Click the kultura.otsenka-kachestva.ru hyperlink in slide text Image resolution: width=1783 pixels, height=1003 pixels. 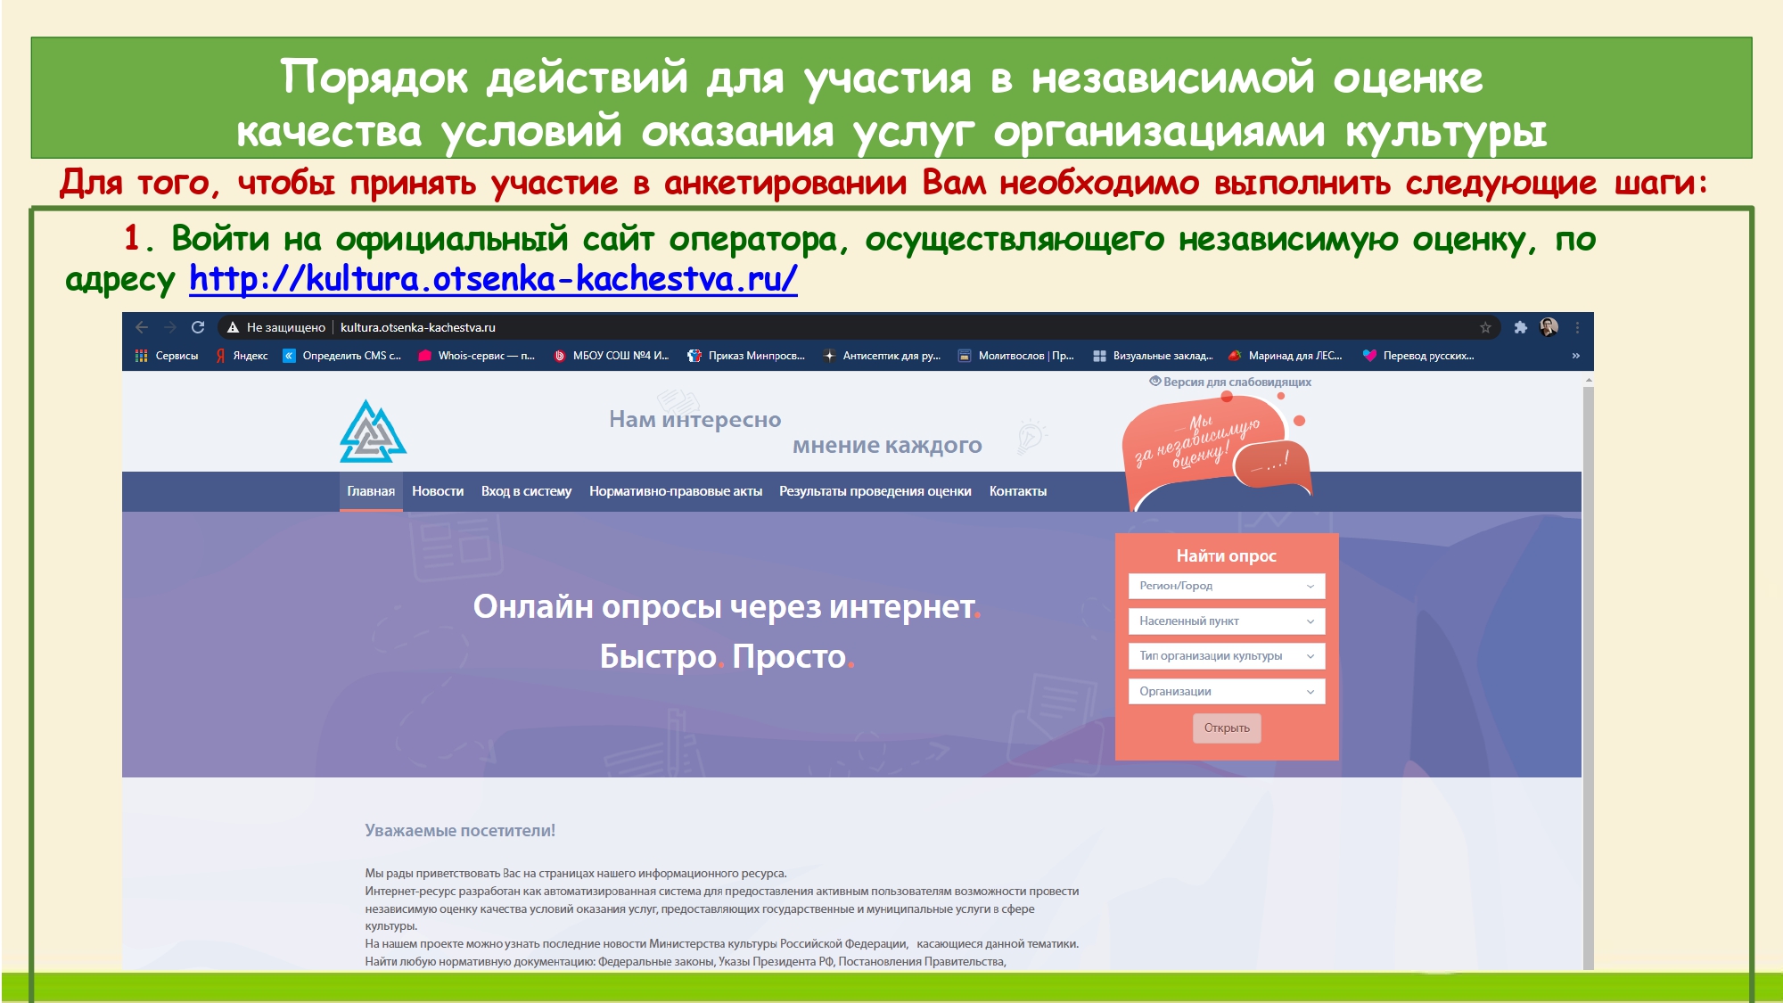tap(493, 279)
